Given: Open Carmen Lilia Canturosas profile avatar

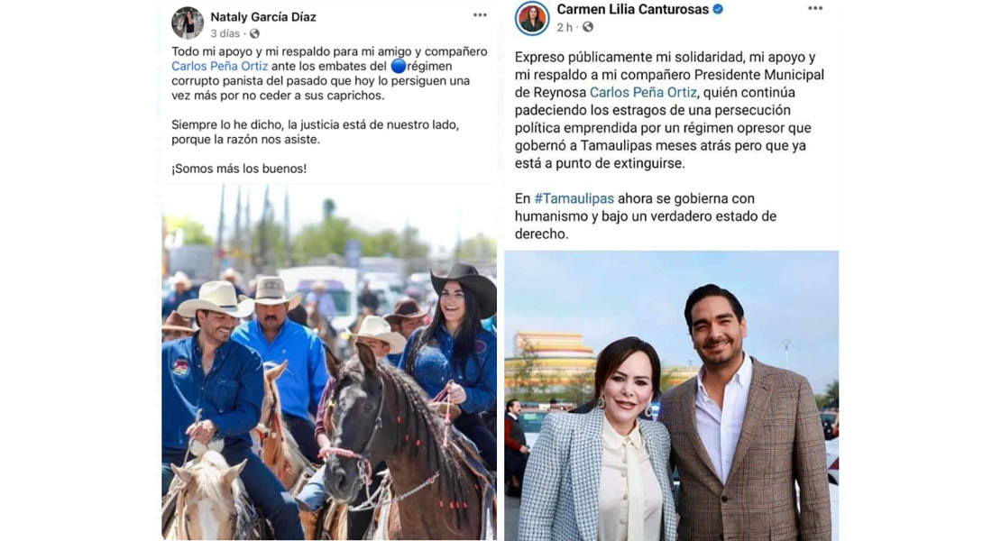Looking at the screenshot, I should (532, 18).
